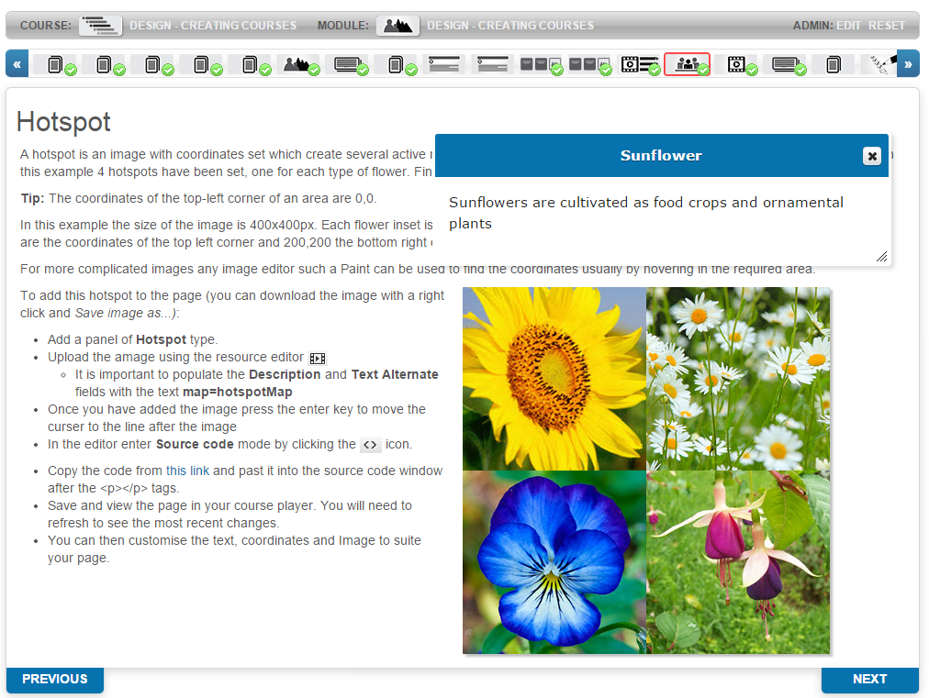Screen dimensions: 929x698
Task: Go to the NEXT page
Action: pyautogui.click(x=869, y=679)
